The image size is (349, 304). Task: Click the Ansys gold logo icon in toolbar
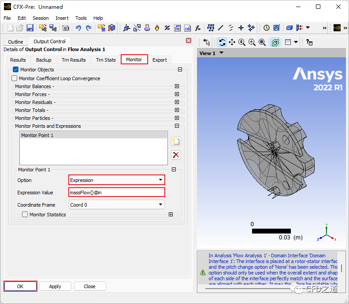pos(337,28)
